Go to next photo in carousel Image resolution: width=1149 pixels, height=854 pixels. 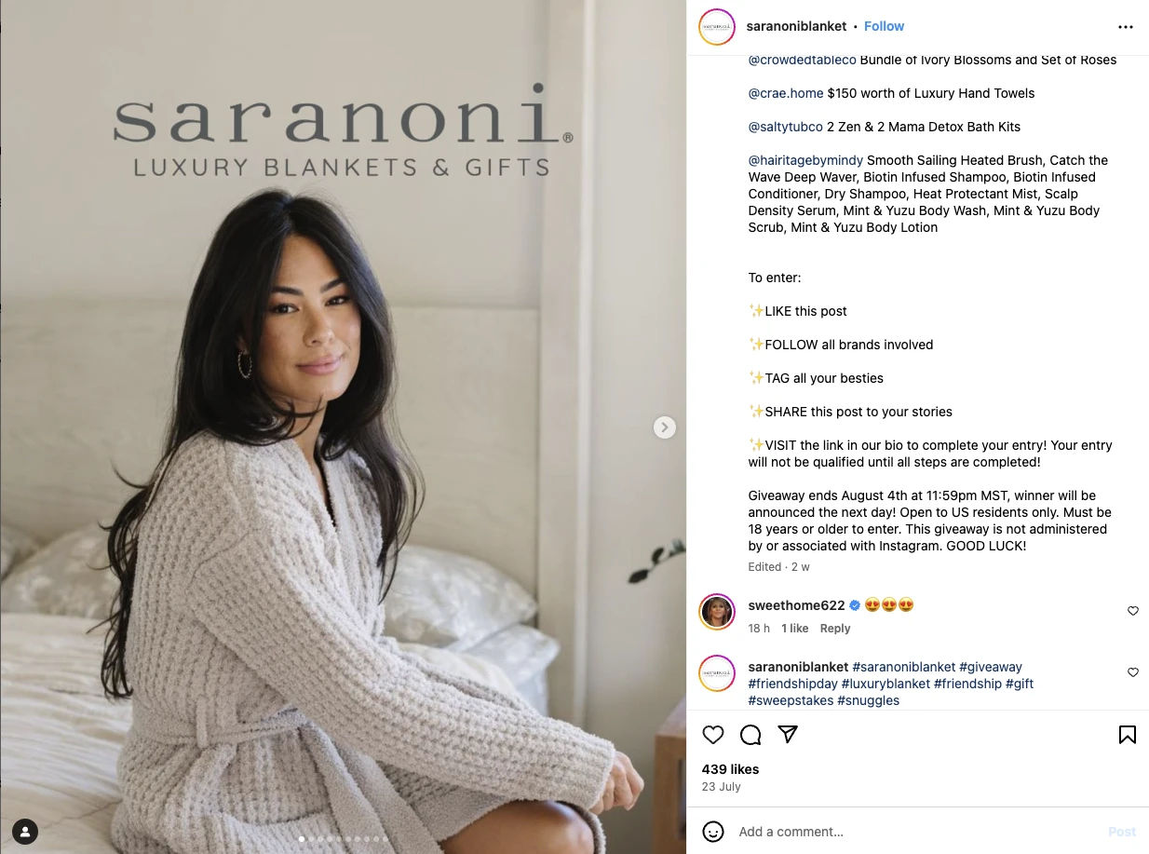(x=664, y=427)
